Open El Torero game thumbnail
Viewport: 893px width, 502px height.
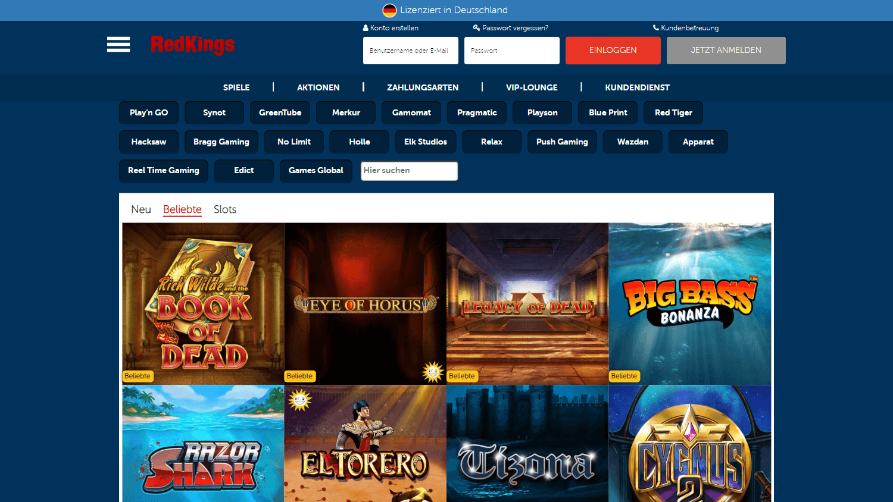(366, 444)
